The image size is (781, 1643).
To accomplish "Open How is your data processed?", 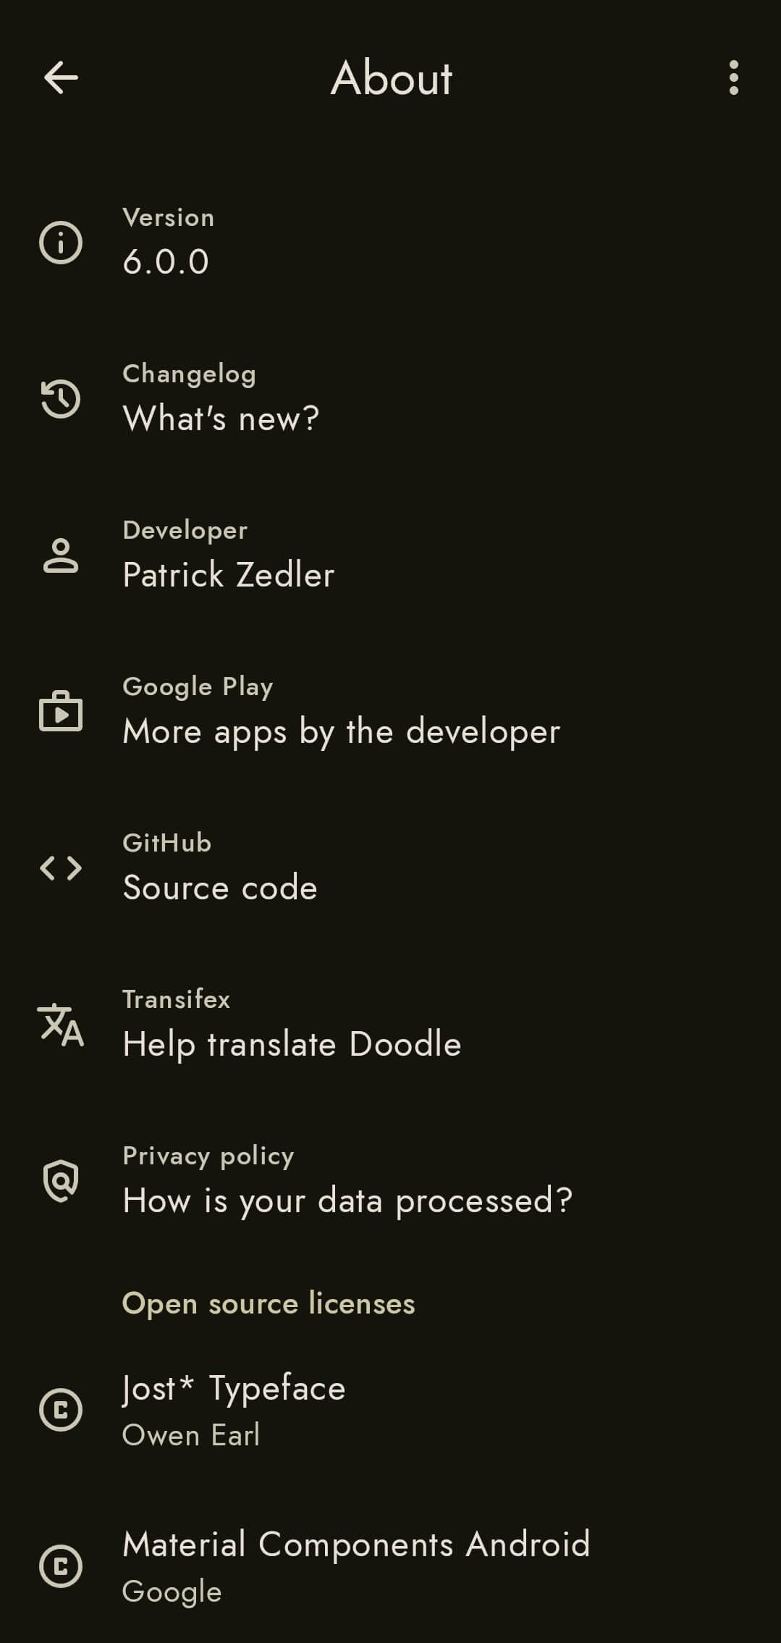I will (347, 1201).
